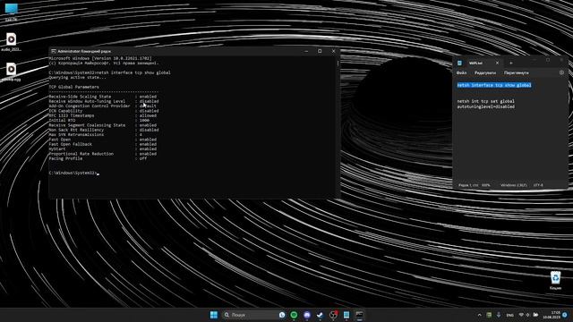Close the Command Prompt window
Viewport: 573px width, 322px height.
tap(333, 51)
